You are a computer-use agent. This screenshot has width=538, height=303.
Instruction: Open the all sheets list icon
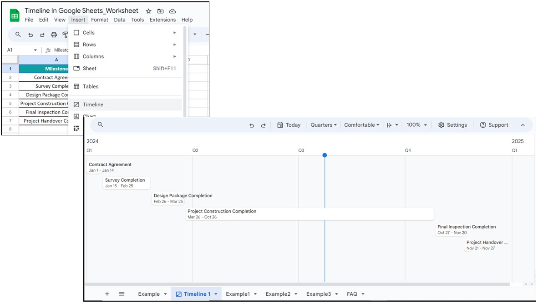click(x=122, y=294)
